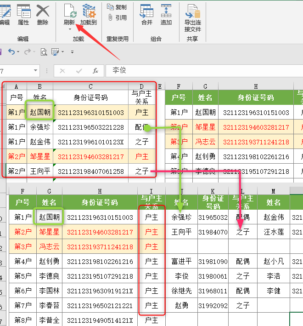Click cell 徐继先 in column J
The height and width of the screenshot is (326, 303).
181,291
